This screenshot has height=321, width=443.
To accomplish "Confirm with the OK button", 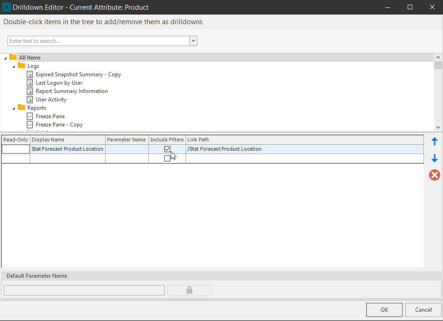I will tap(384, 310).
